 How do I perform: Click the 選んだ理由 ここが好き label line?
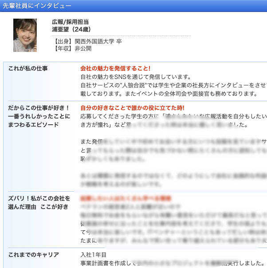point(38,207)
